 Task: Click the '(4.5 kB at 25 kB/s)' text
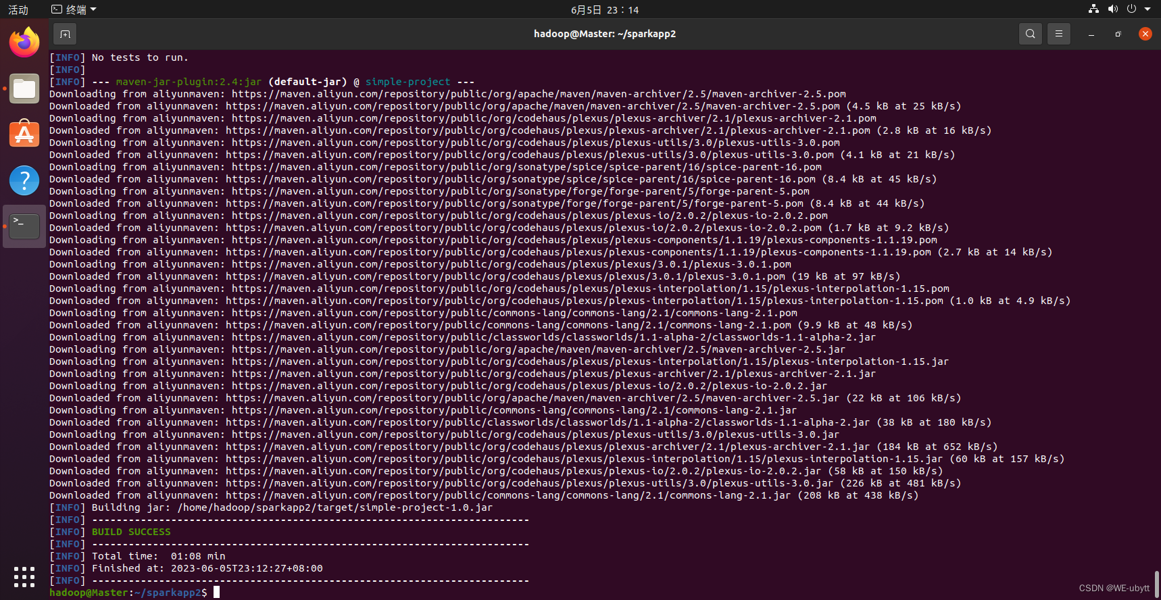point(904,106)
